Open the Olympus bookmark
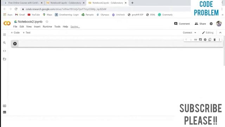Viewport: 225px width, 127px height. click(103, 15)
